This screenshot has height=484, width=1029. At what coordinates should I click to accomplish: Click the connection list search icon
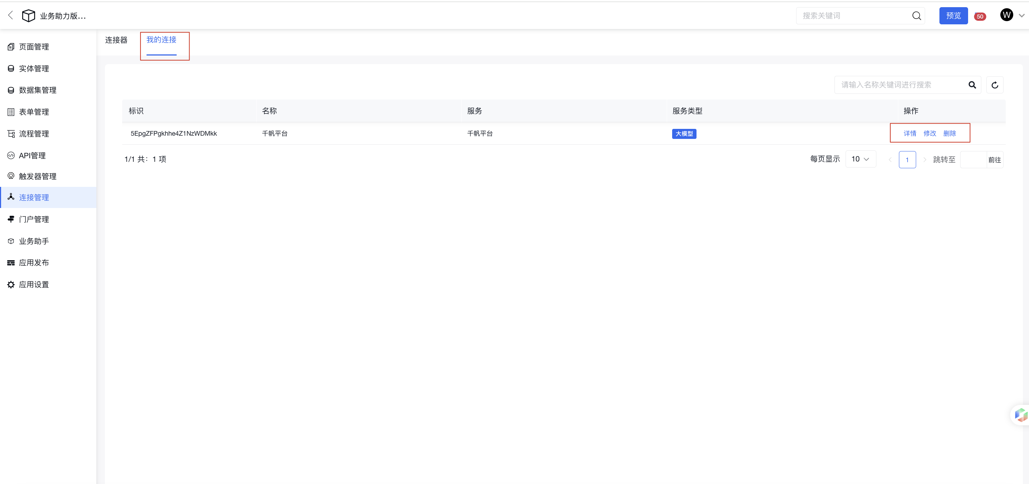(x=972, y=85)
